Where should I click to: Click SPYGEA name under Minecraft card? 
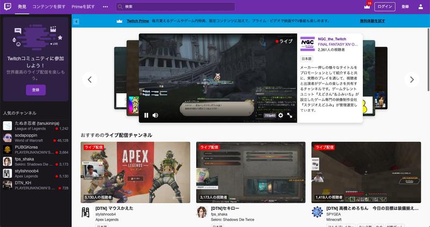(333, 214)
